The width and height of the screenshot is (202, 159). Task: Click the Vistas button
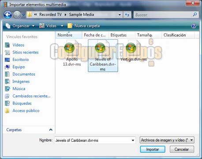pos(48,26)
